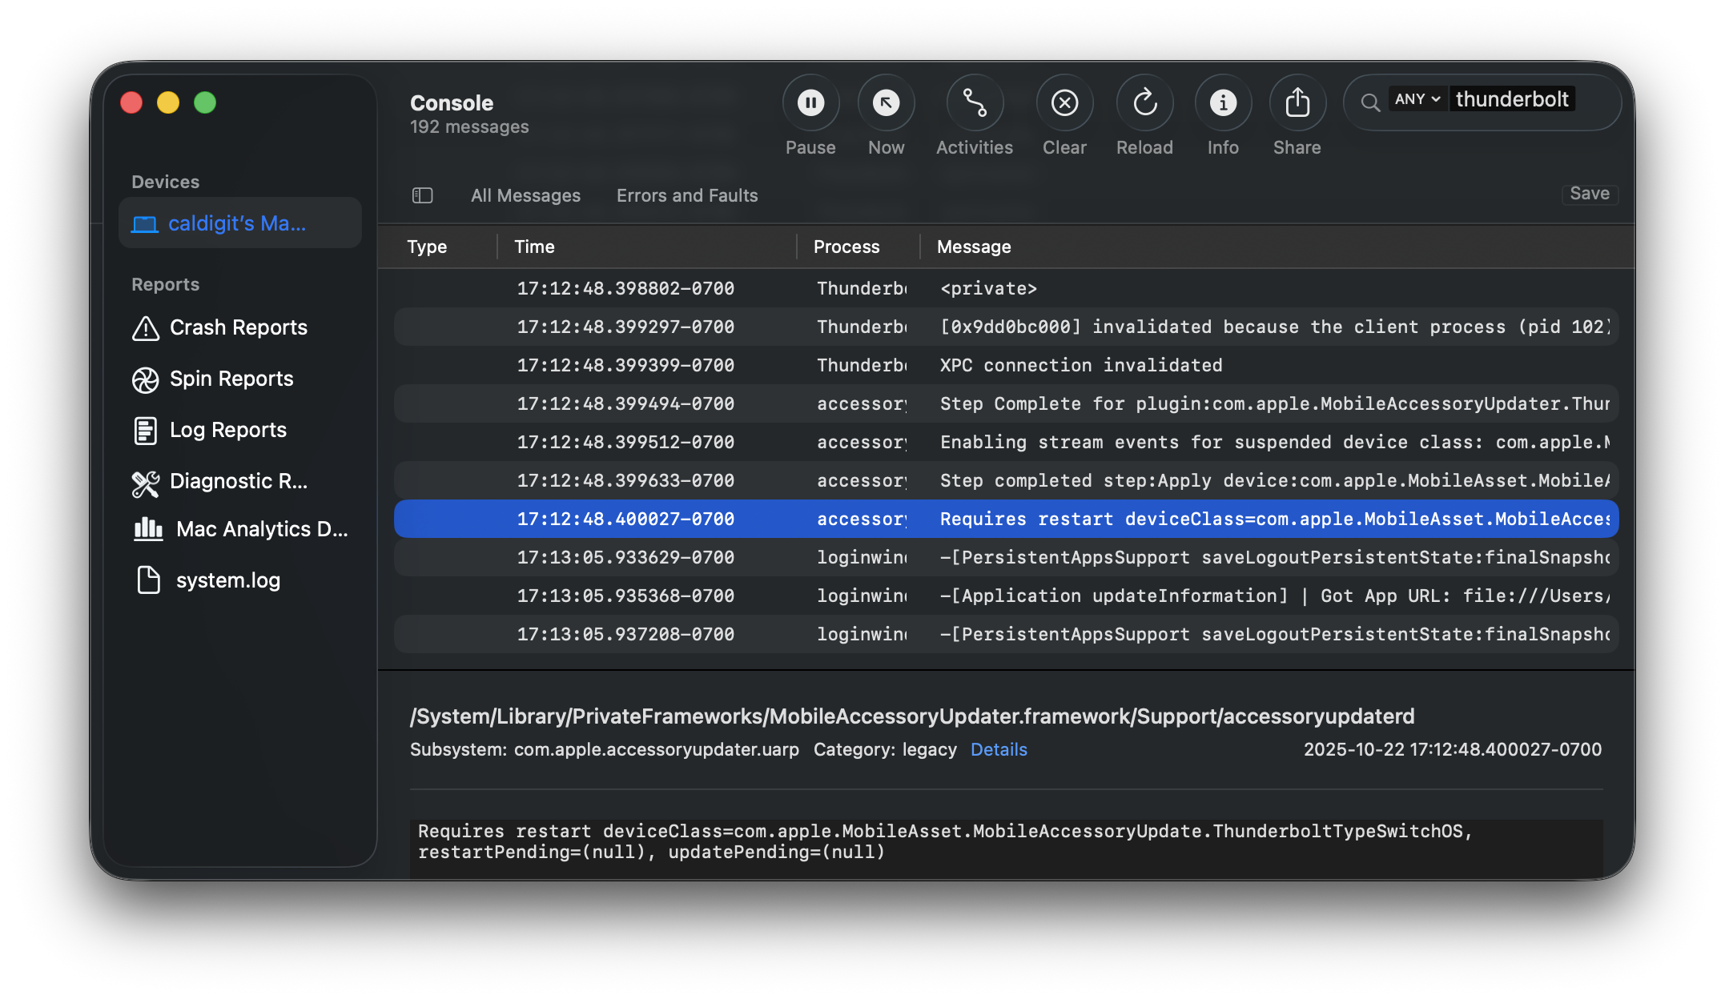Click the Save button

(1590, 194)
